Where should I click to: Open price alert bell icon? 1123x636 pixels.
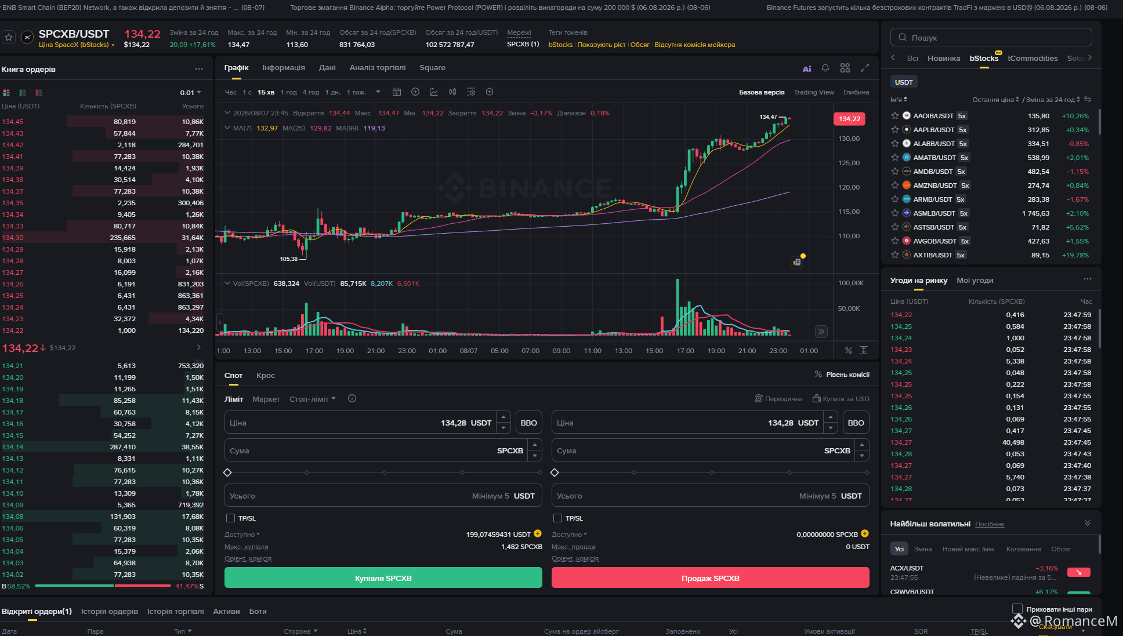(x=825, y=68)
